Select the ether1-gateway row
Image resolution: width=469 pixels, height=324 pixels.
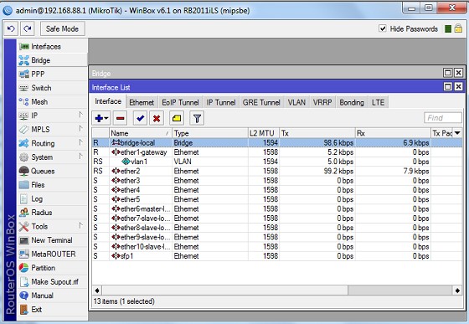(x=277, y=152)
